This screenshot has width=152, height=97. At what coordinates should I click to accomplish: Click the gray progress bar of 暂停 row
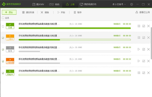(x=75, y=51)
